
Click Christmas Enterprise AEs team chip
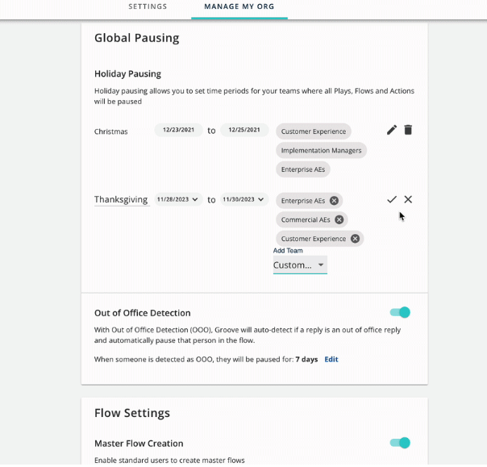303,169
